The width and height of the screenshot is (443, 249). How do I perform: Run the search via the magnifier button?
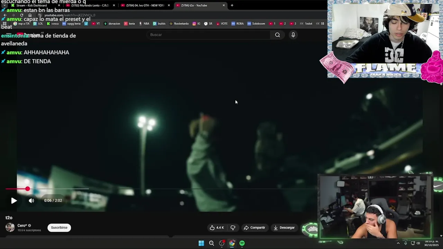278,35
